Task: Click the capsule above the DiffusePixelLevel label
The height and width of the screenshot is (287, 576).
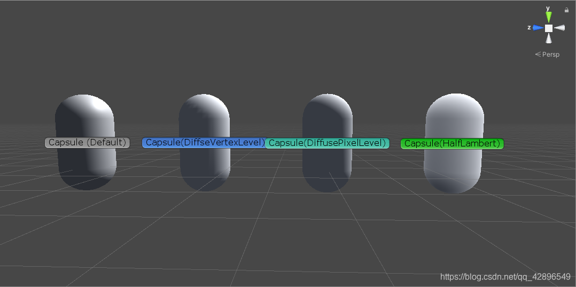Action: pyautogui.click(x=328, y=116)
